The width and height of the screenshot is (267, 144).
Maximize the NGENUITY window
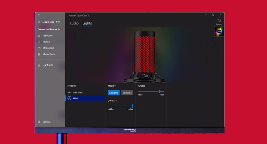[x=213, y=15]
